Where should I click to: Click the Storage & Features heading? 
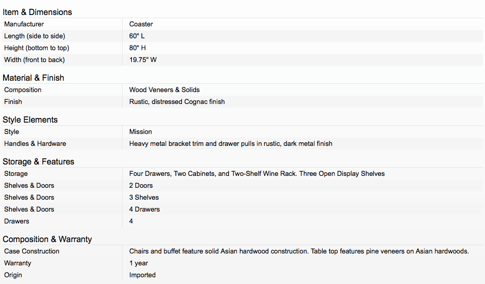(x=38, y=161)
